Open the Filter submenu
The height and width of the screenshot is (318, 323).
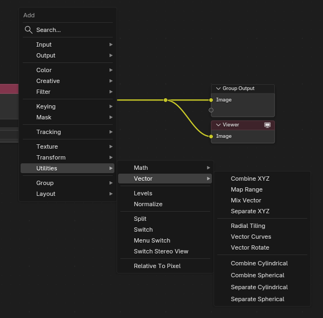(68, 92)
